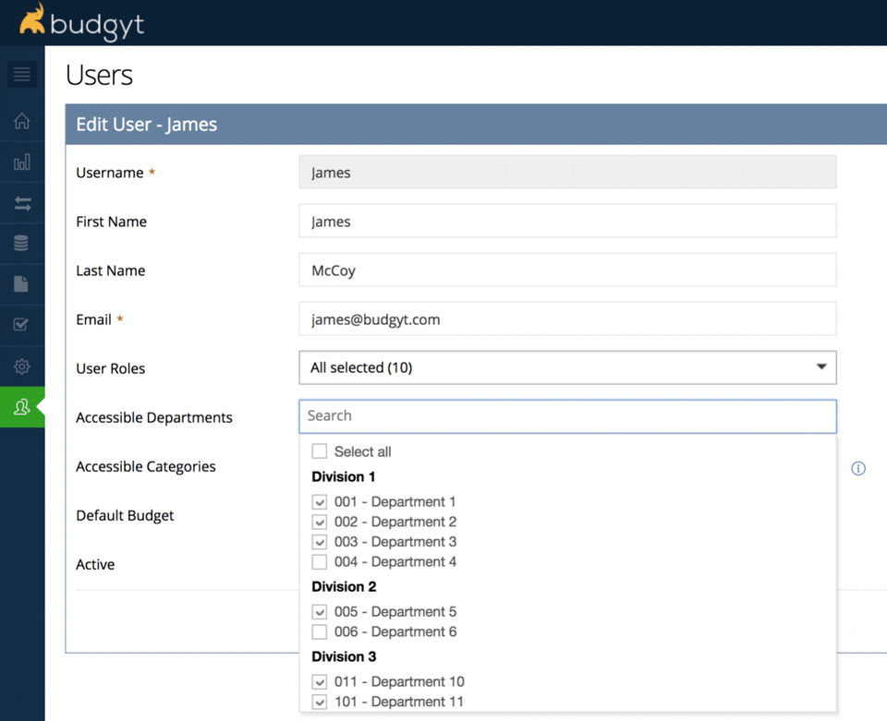This screenshot has height=721, width=887.
Task: Check the Select all checkbox
Action: (x=320, y=451)
